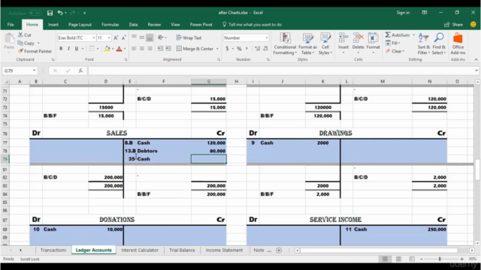Open Format as Table gallery
Image resolution: width=481 pixels, height=270 pixels.
point(307,43)
